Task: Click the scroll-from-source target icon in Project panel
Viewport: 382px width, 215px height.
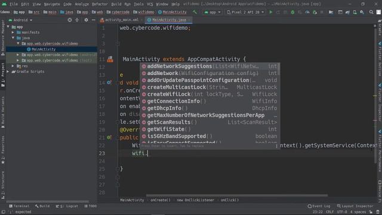Action: 70,20
